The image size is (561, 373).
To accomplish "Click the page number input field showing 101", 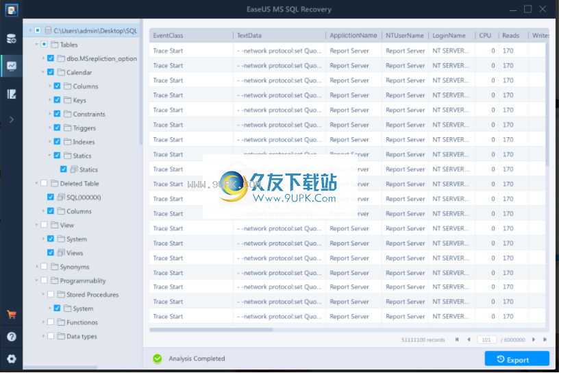I will [486, 339].
